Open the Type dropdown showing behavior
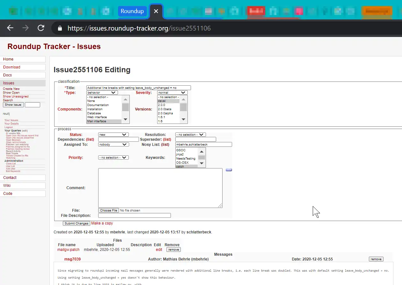Image resolution: width=402 pixels, height=285 pixels. pyautogui.click(x=102, y=93)
